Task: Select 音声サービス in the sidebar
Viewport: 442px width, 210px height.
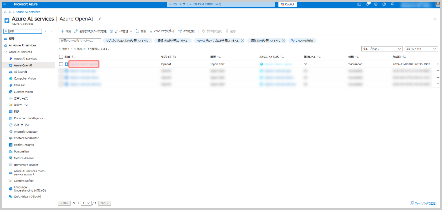Action: tap(21, 98)
